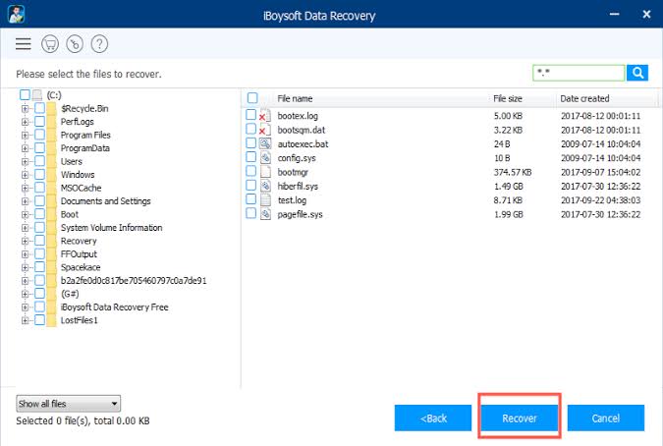
Task: Close the iBoysoft Data Recovery window
Action: click(x=646, y=14)
